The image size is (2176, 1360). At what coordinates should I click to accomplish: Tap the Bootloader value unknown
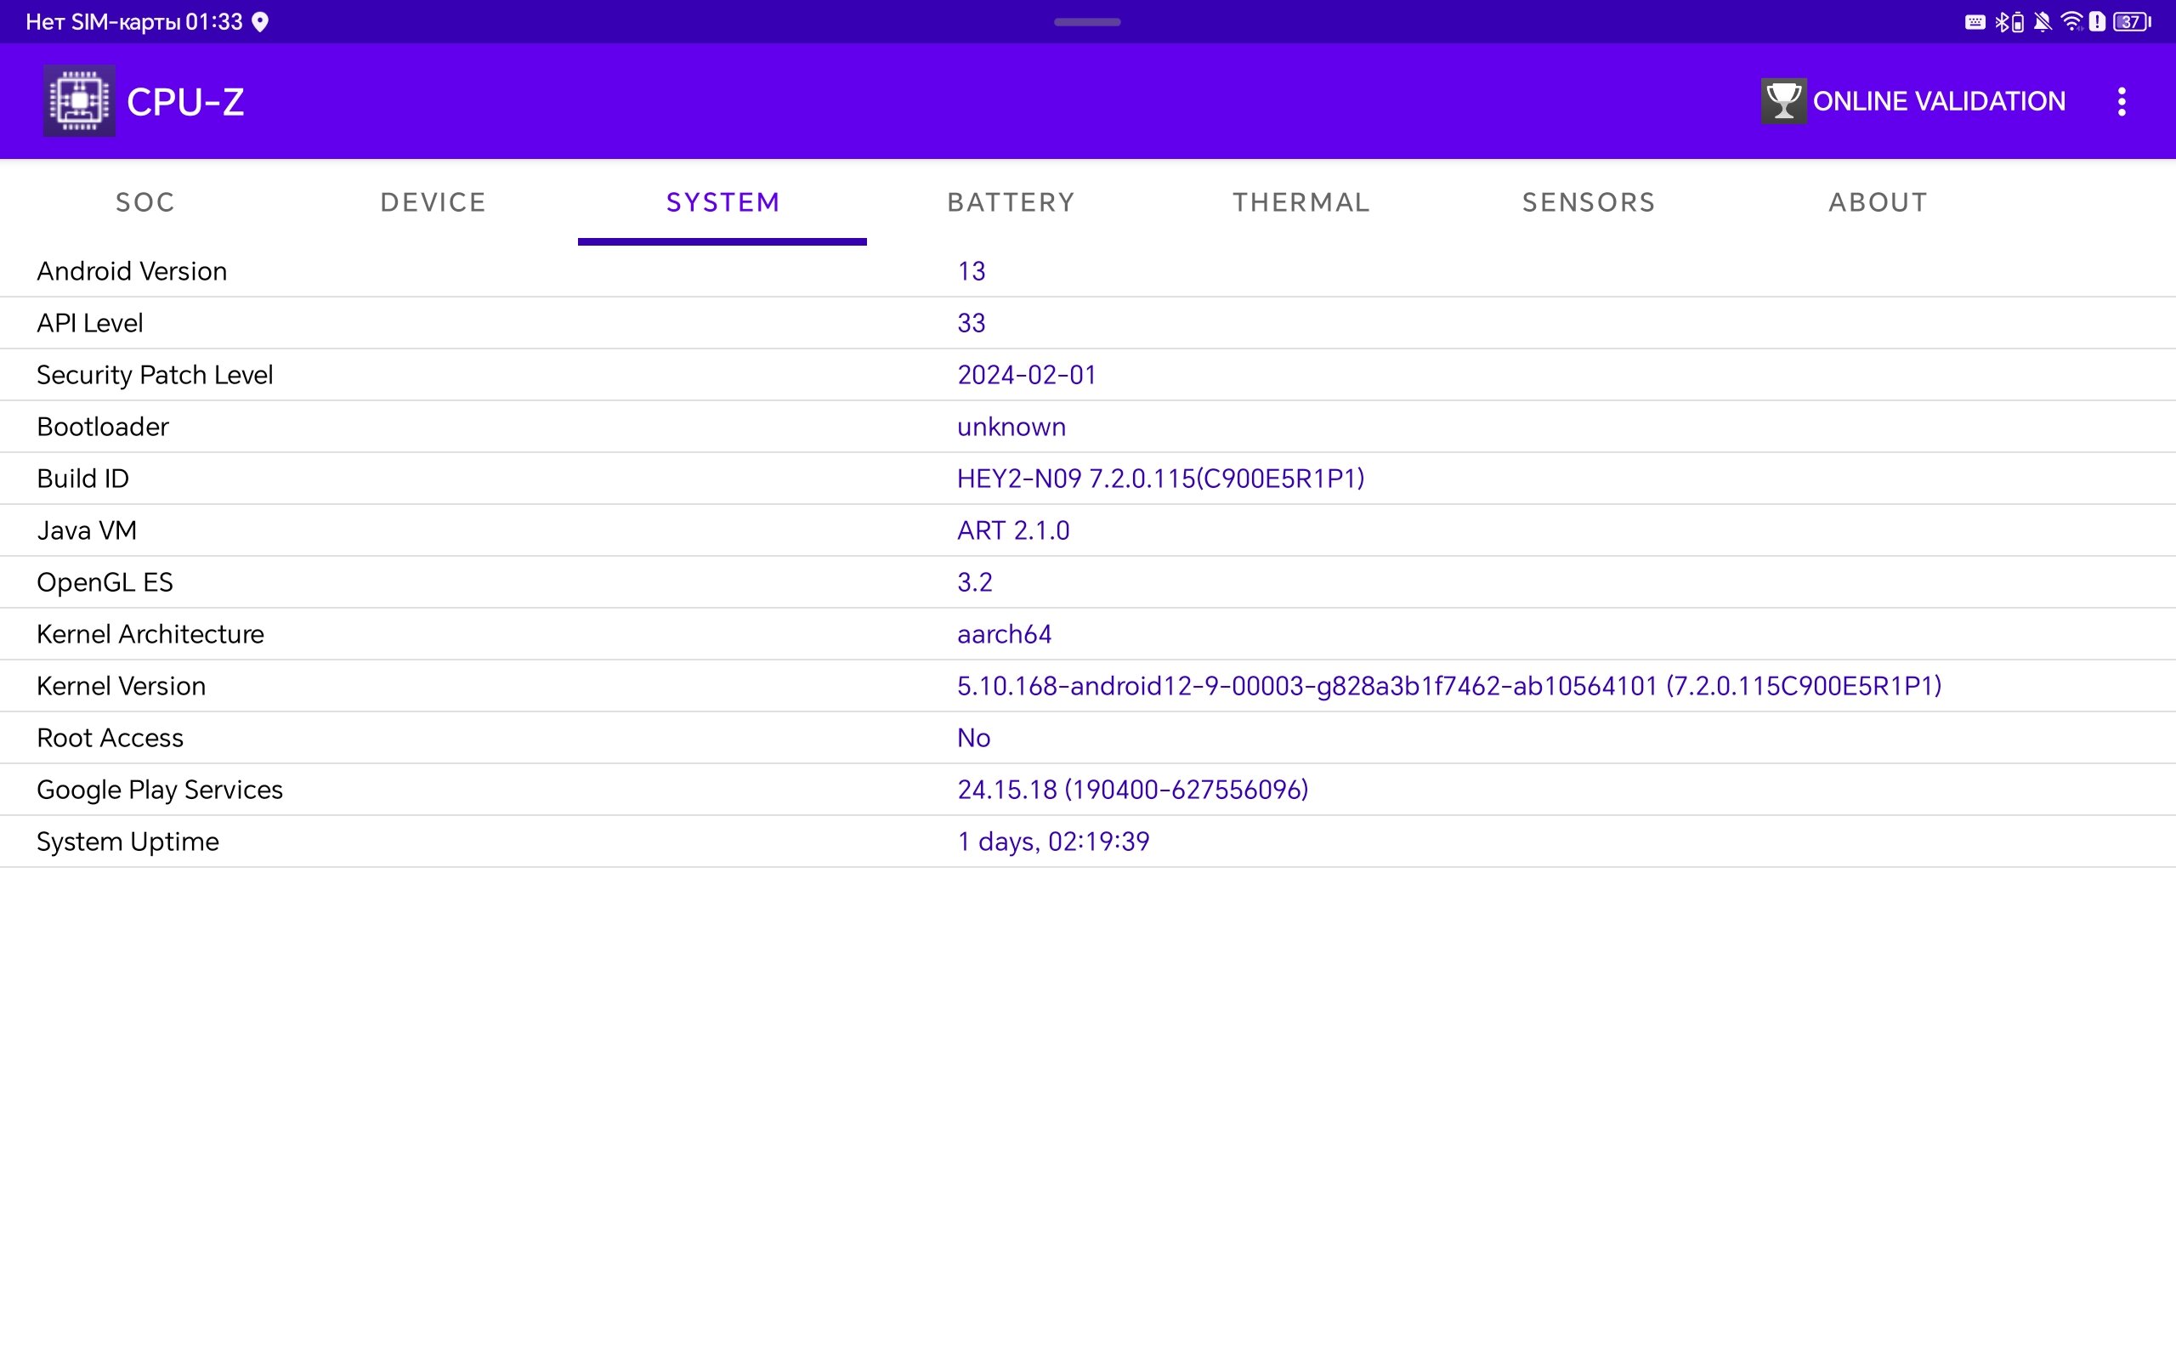click(x=1011, y=427)
